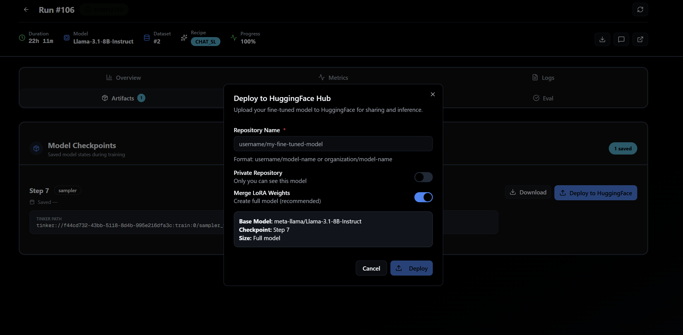Click the Model chip icon
The height and width of the screenshot is (335, 683).
[66, 38]
